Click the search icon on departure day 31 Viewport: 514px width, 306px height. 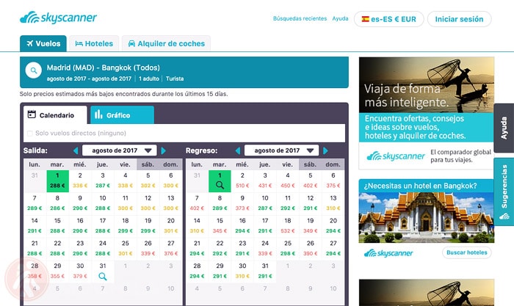click(x=103, y=277)
